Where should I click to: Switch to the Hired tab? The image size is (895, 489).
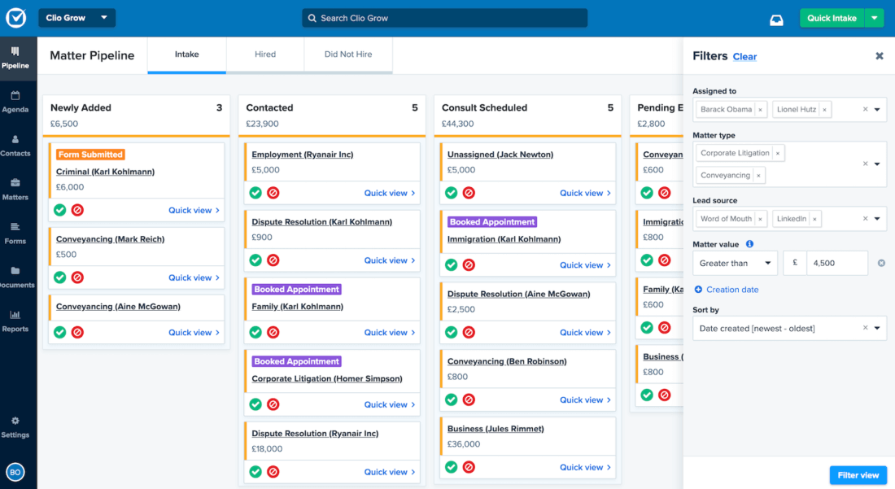[265, 55]
